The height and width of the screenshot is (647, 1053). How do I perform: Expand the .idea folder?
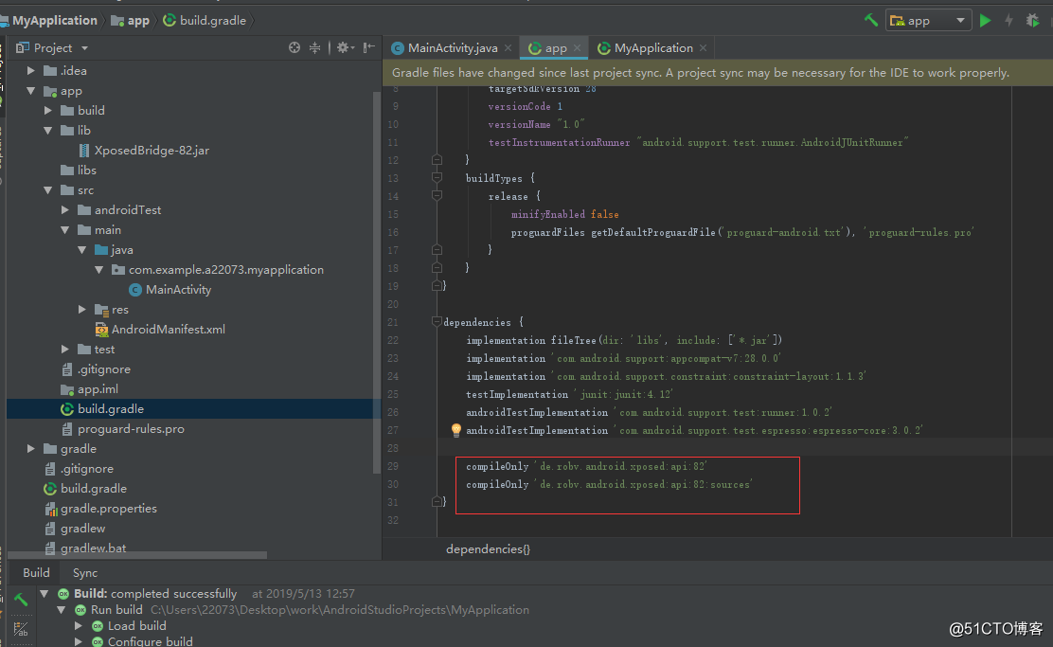[31, 70]
